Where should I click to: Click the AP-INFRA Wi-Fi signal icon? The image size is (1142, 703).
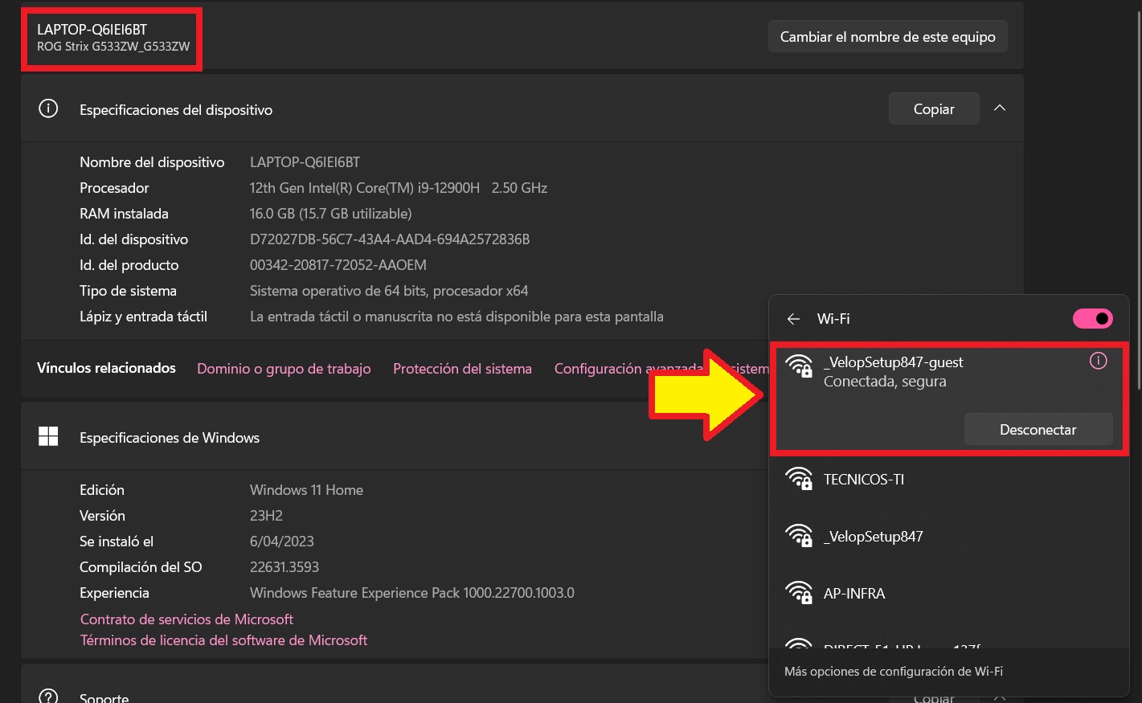tap(798, 593)
